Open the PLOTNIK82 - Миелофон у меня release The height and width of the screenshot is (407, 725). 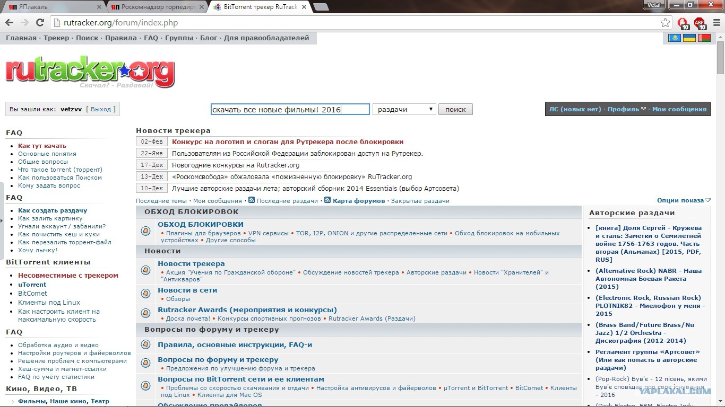tap(650, 306)
